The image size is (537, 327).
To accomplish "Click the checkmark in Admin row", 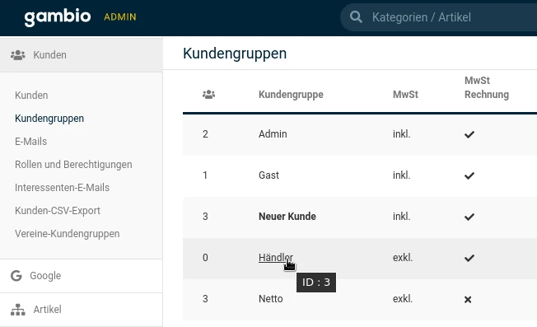I will (x=469, y=134).
